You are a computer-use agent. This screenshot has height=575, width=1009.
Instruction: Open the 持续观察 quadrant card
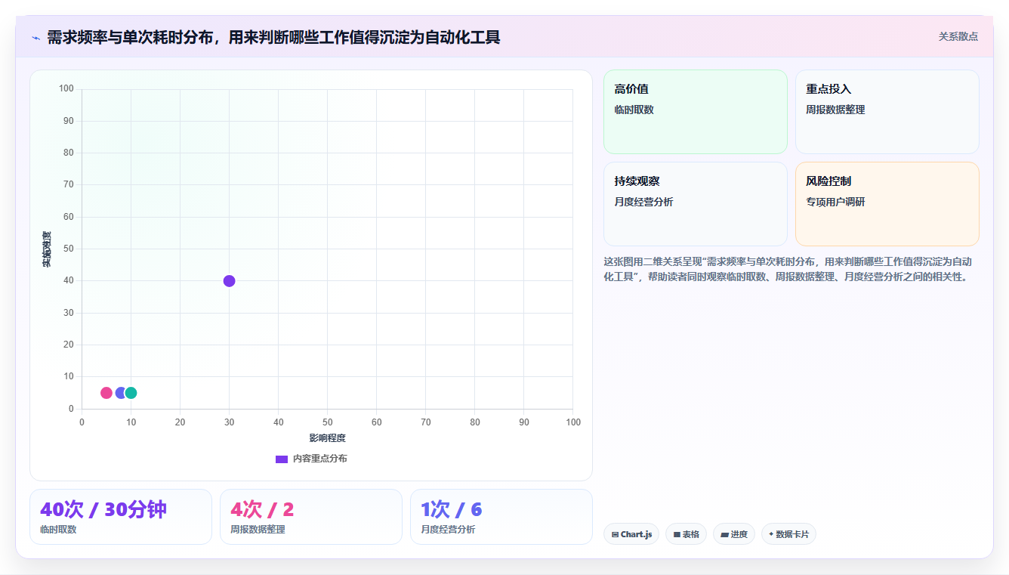pos(695,204)
